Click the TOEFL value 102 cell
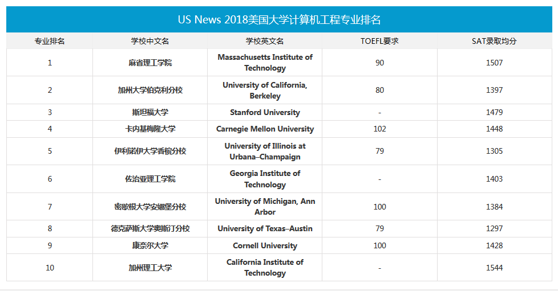 [379, 129]
